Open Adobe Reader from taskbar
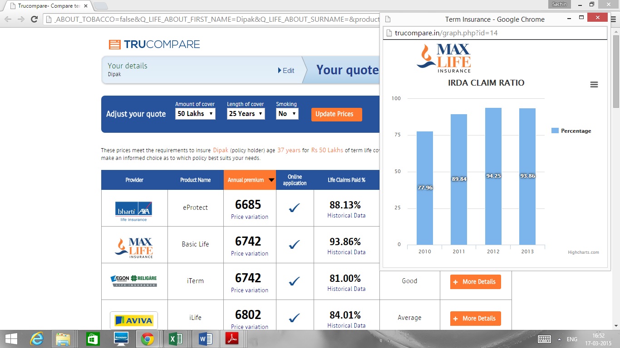Image resolution: width=620 pixels, height=348 pixels. pyautogui.click(x=231, y=339)
